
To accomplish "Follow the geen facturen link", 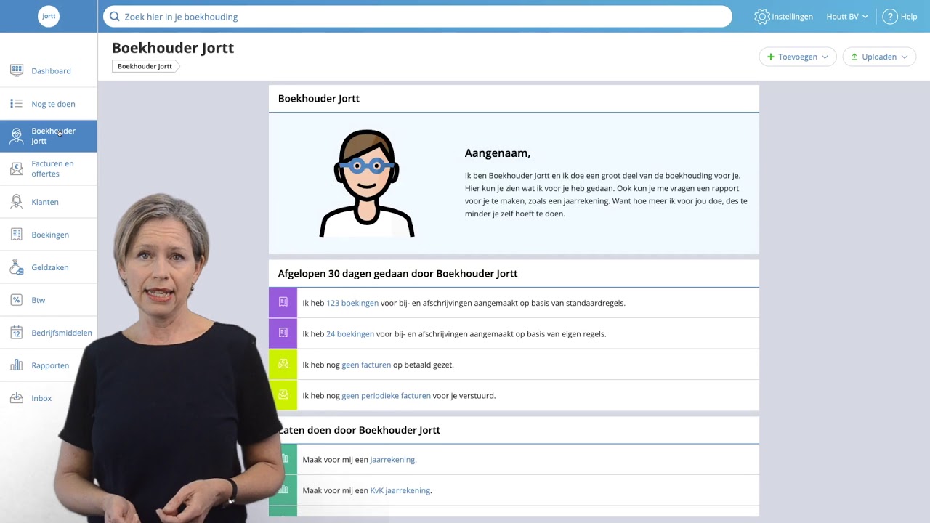I will click(366, 365).
